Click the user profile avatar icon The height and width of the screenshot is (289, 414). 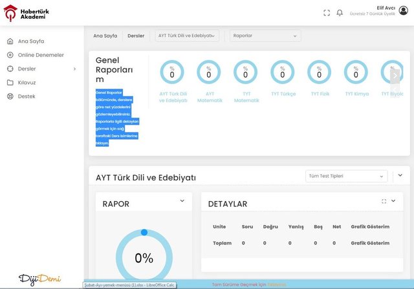403,10
